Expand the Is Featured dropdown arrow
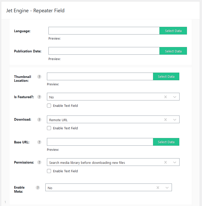202x206 pixels. click(x=175, y=97)
